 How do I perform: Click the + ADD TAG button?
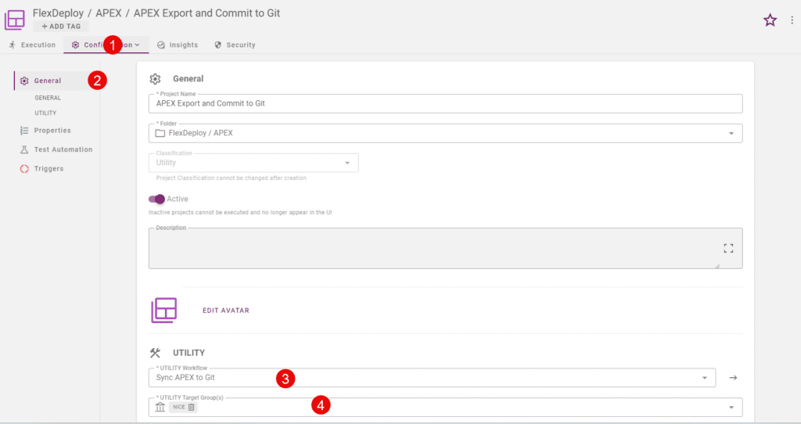pos(61,26)
